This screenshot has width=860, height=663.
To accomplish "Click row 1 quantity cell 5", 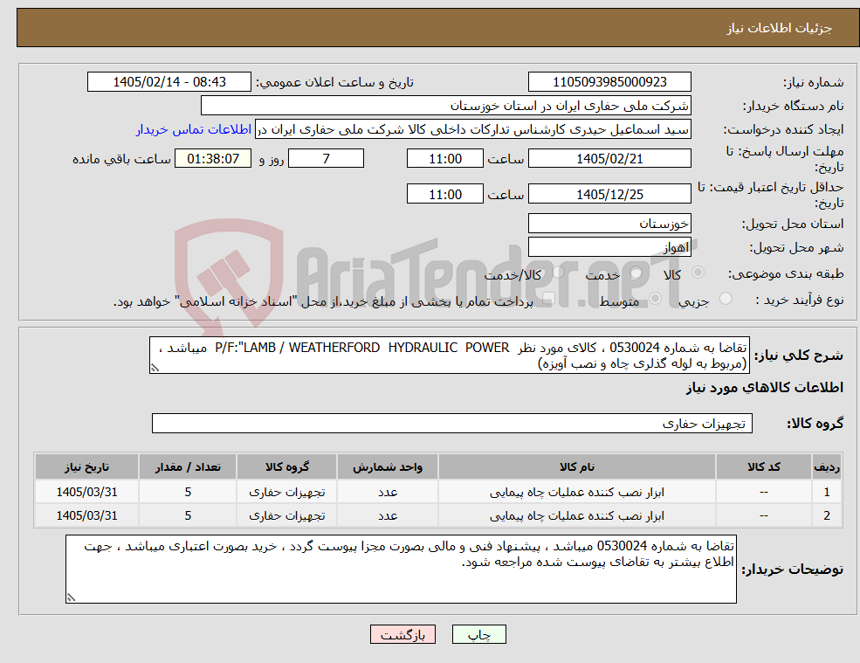I will click(x=188, y=492).
